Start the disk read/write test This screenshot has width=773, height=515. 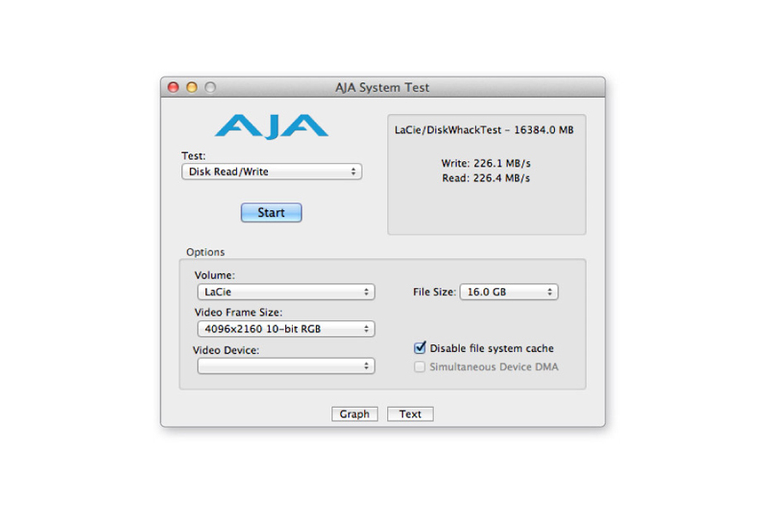pos(271,212)
